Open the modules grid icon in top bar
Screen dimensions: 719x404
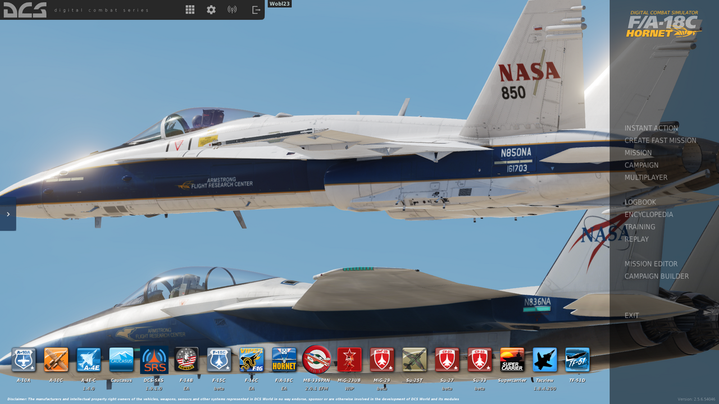click(x=190, y=10)
